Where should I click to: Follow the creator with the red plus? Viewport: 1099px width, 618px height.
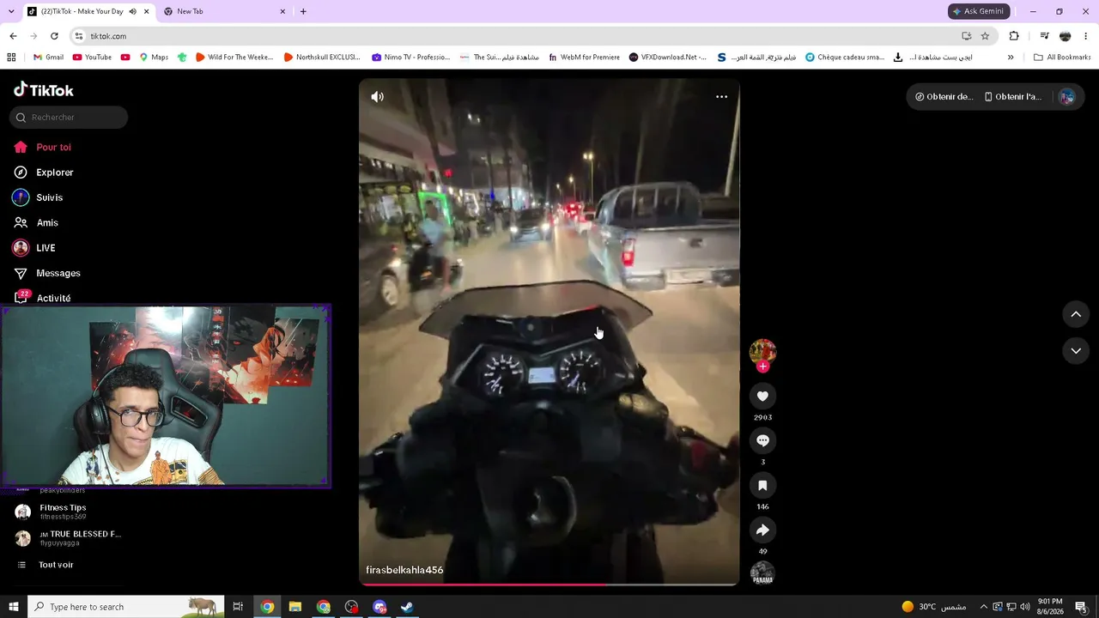tap(762, 367)
